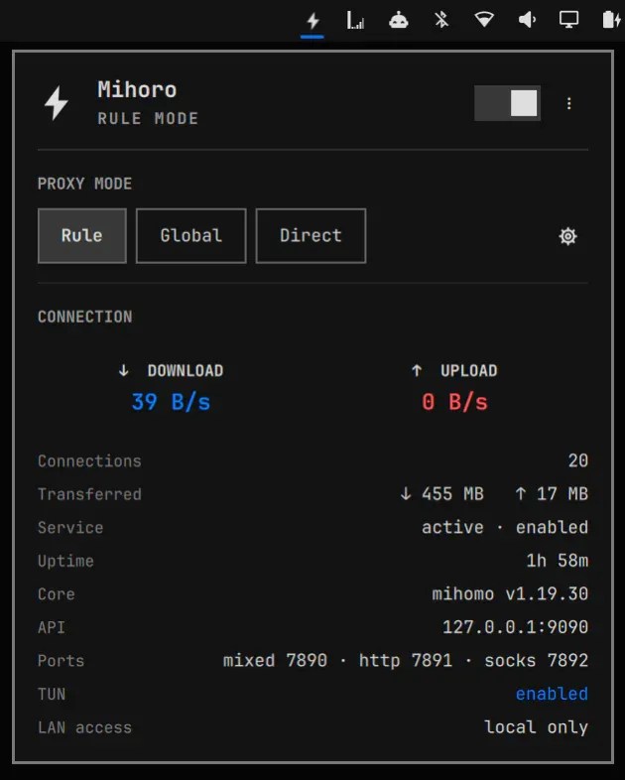
Task: Open the display monitor tray icon
Action: [568, 21]
